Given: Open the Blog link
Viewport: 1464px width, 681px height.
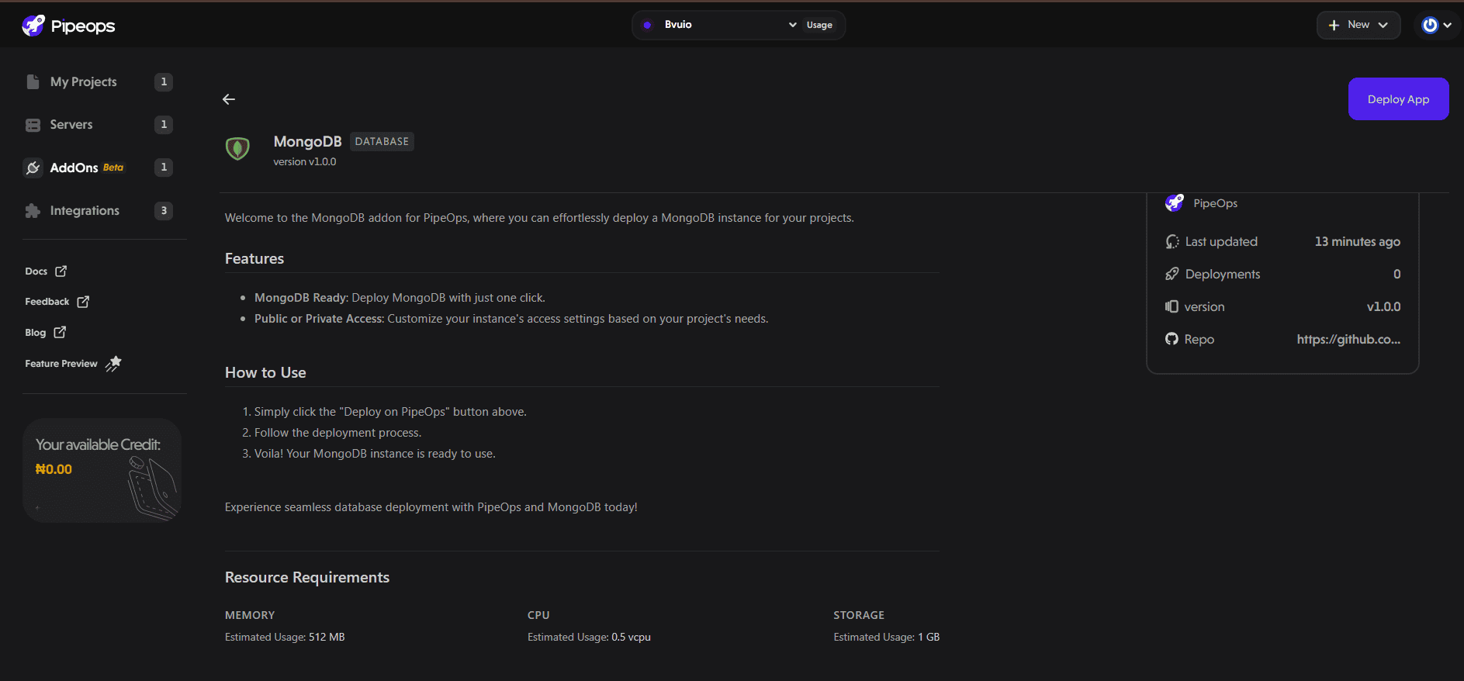Looking at the screenshot, I should point(46,332).
